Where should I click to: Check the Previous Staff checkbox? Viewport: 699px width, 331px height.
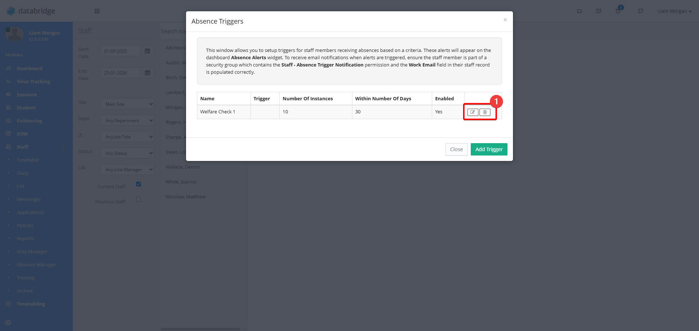138,199
